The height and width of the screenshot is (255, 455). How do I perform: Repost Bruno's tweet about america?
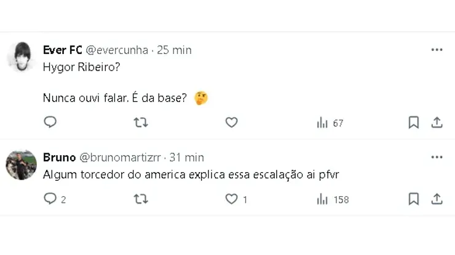[141, 199]
